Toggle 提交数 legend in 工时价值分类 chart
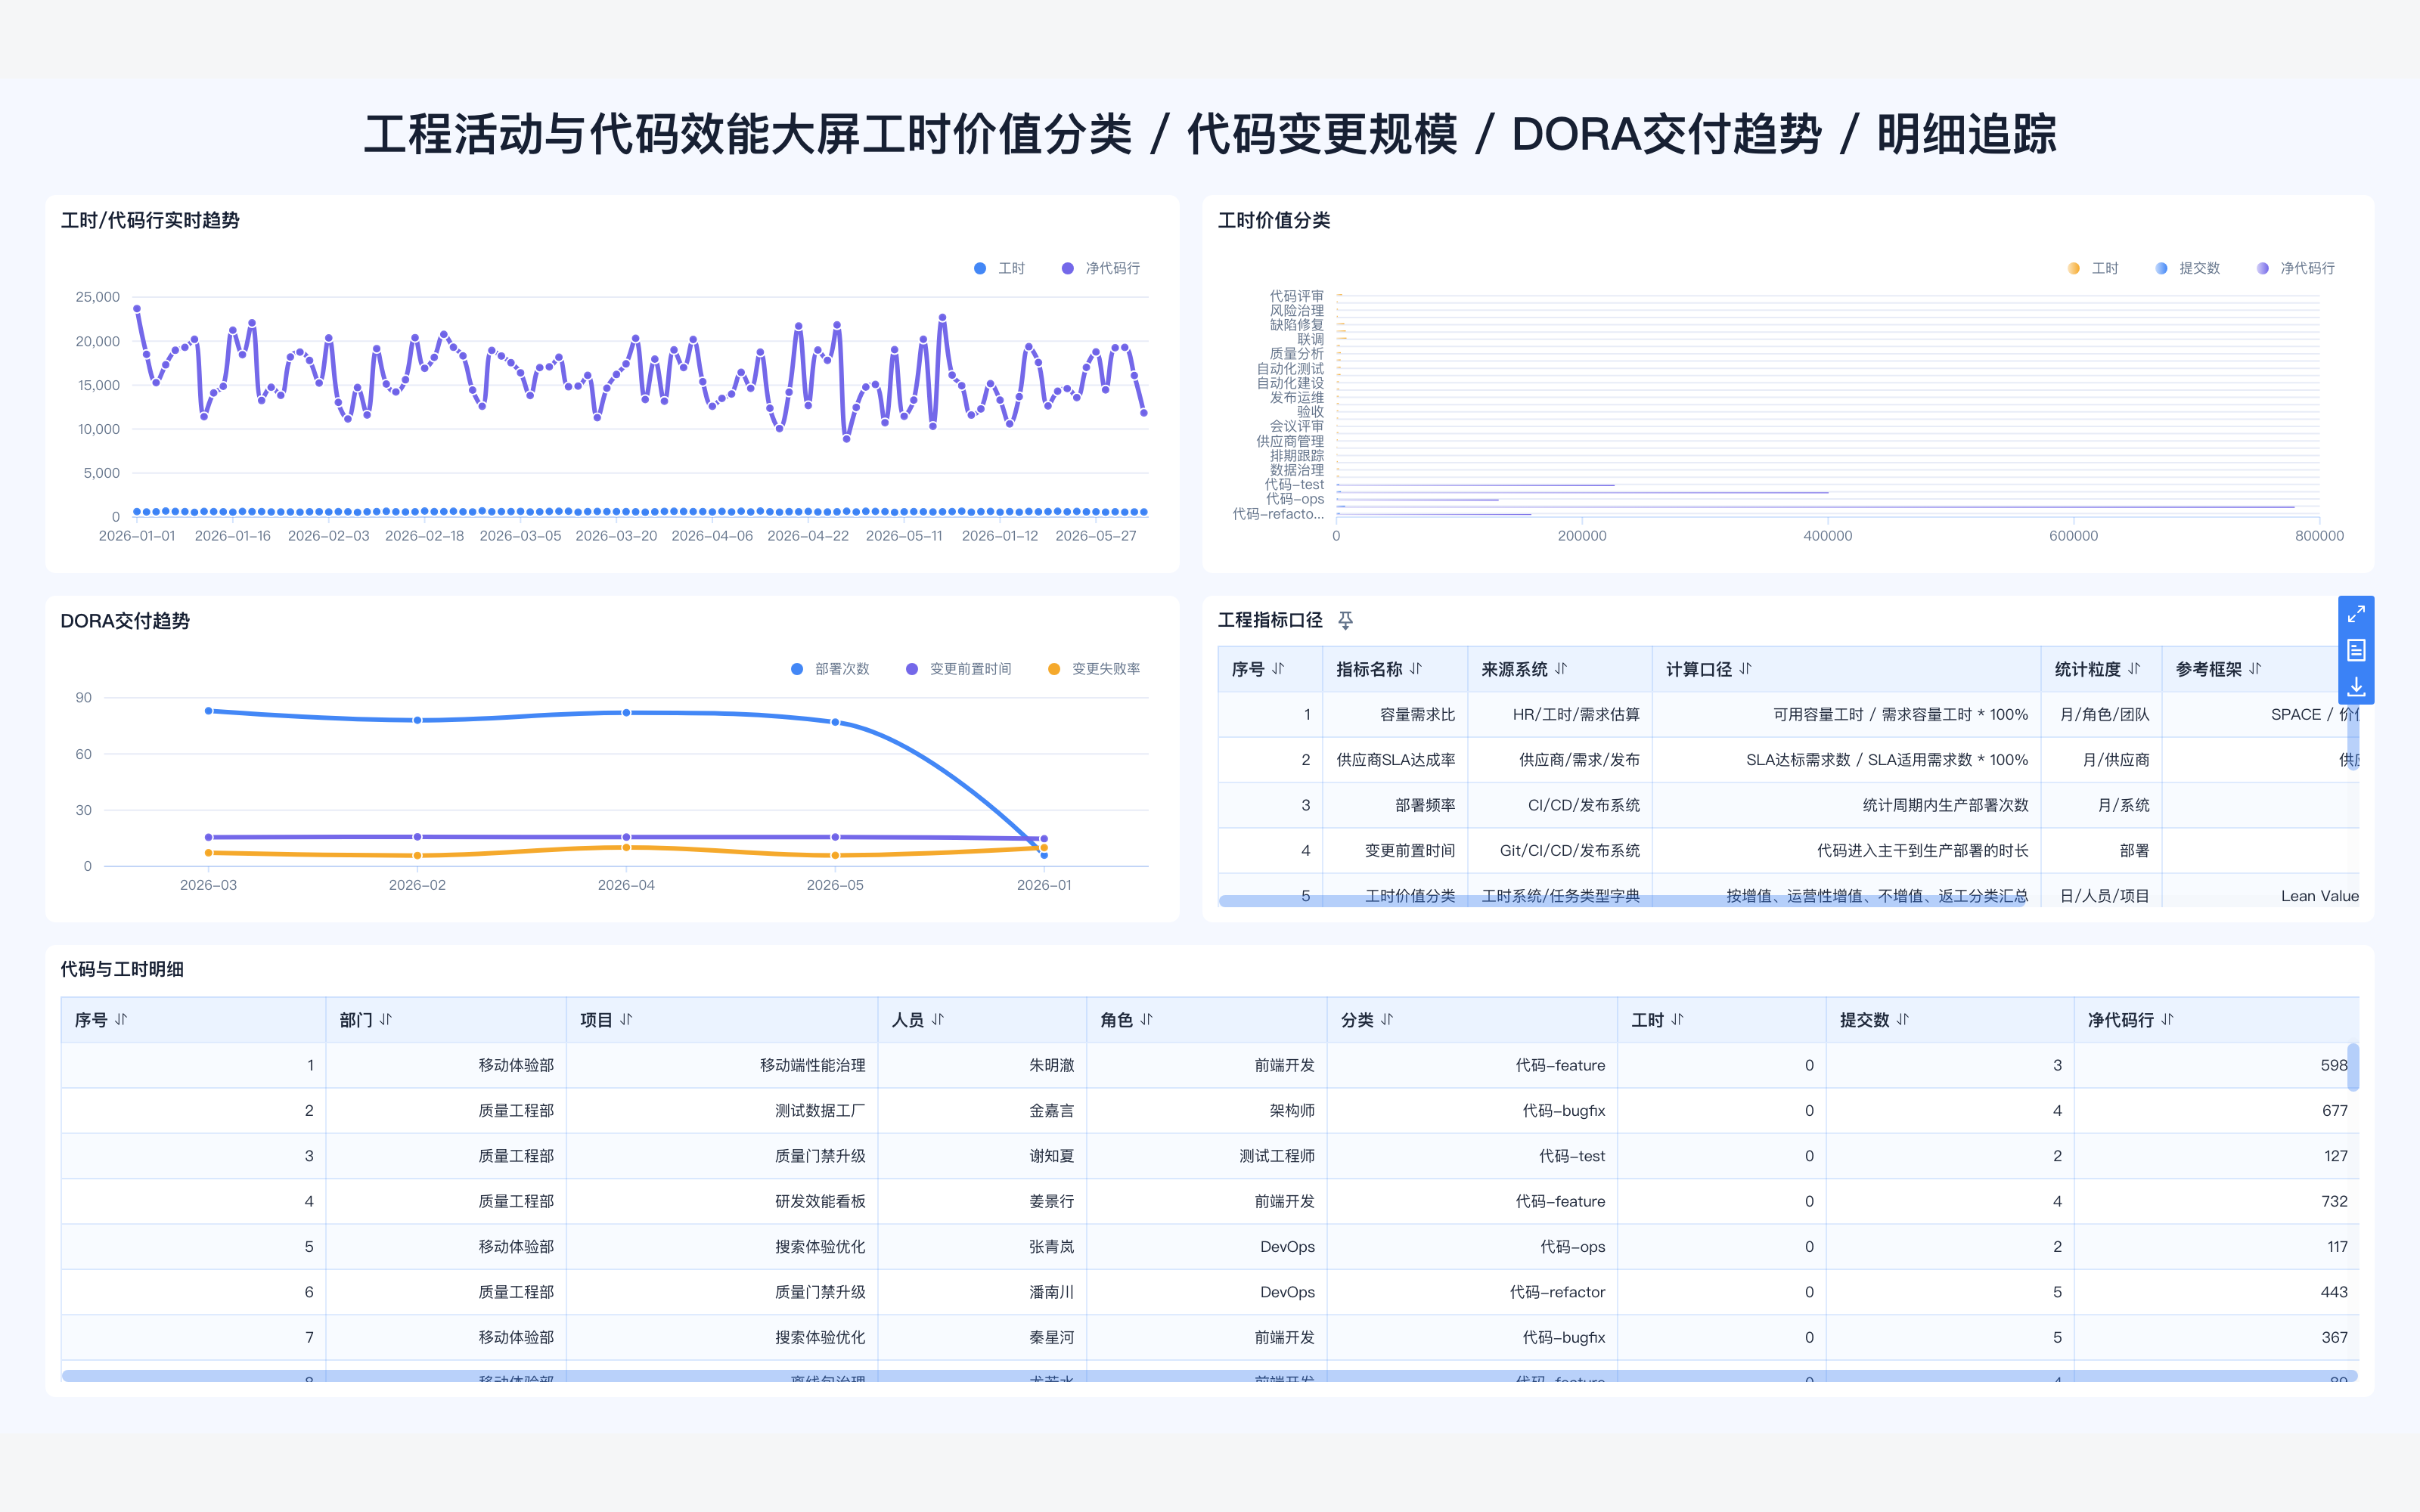The height and width of the screenshot is (1512, 2420). pos(2187,268)
